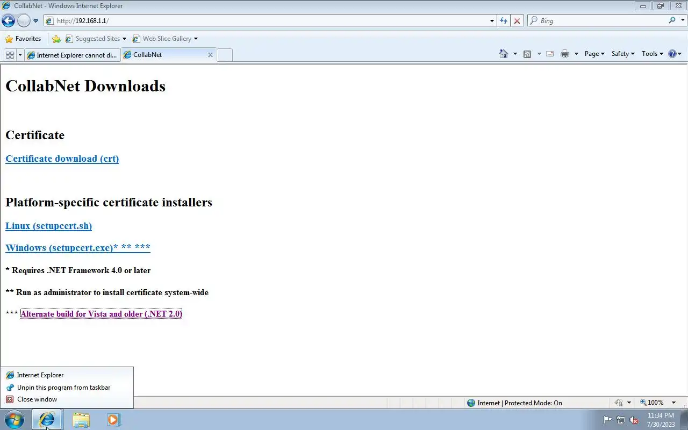Go back with the Back arrow button
Image resolution: width=688 pixels, height=430 pixels.
click(x=8, y=20)
